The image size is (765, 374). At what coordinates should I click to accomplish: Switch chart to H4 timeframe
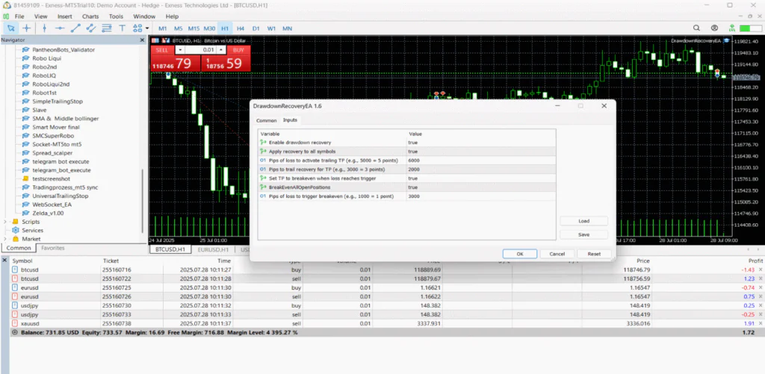tap(240, 28)
